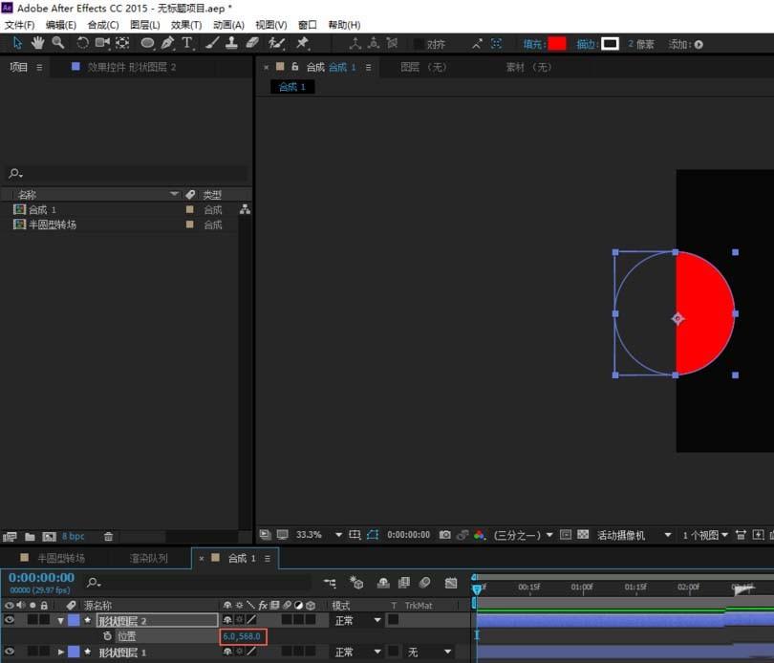Create new folder in Project panel
The image size is (774, 663).
[30, 537]
